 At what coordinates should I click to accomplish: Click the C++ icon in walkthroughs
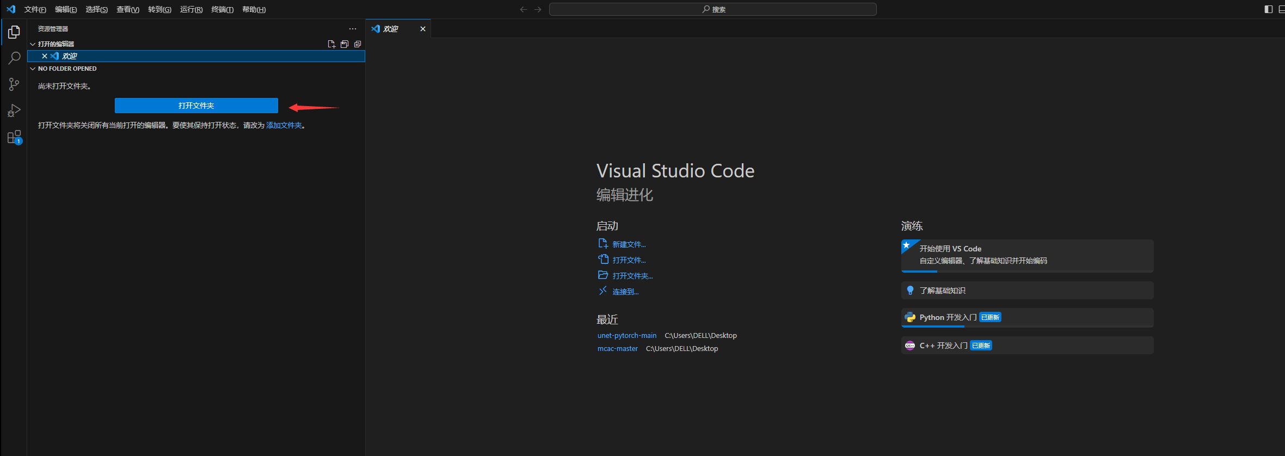click(x=910, y=346)
